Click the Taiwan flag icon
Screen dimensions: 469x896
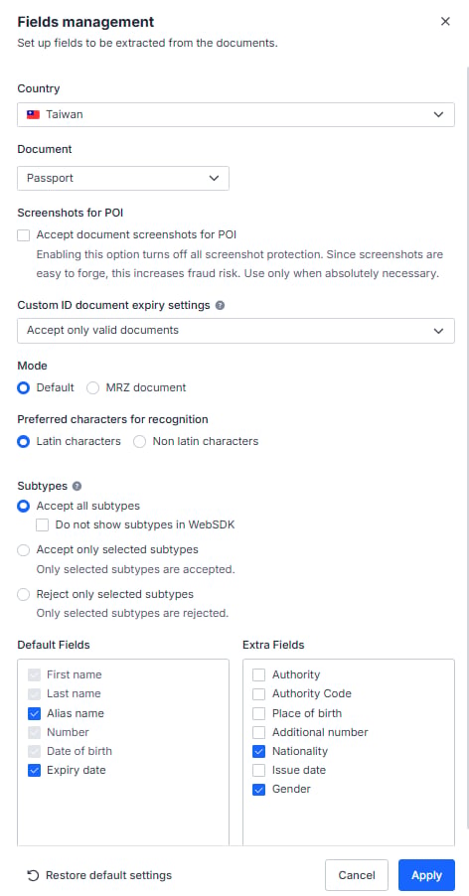coord(33,114)
